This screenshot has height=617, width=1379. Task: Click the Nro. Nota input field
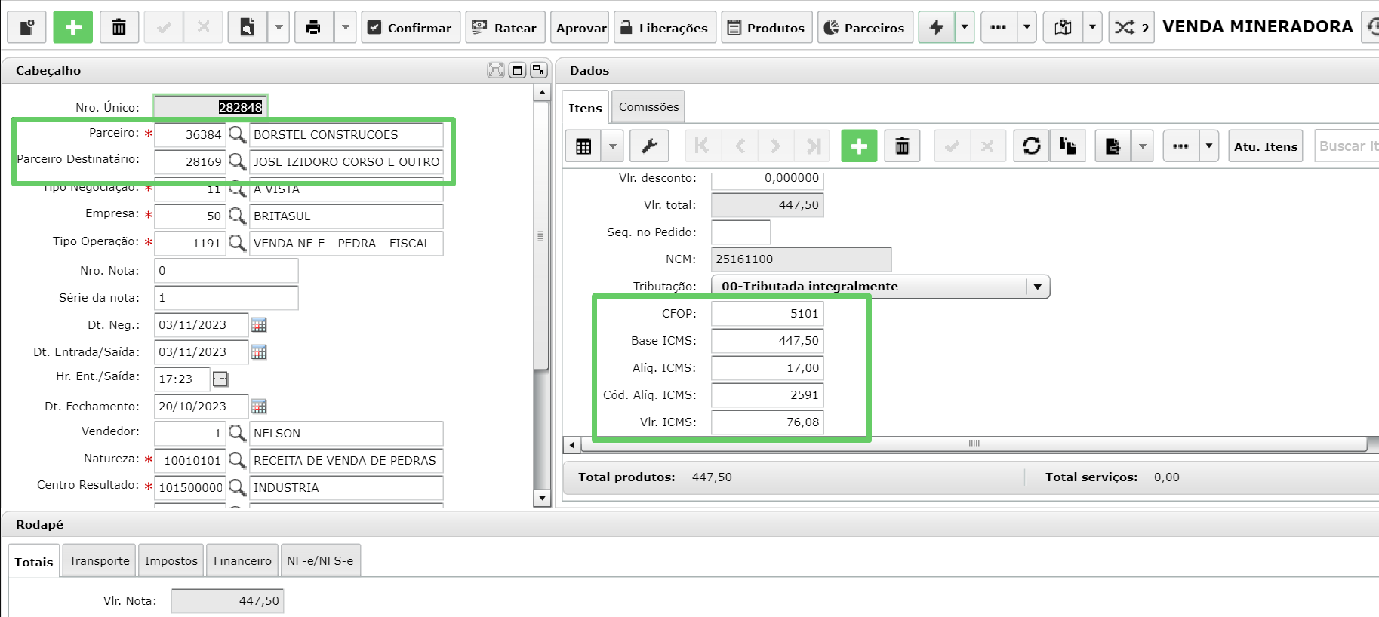[226, 270]
